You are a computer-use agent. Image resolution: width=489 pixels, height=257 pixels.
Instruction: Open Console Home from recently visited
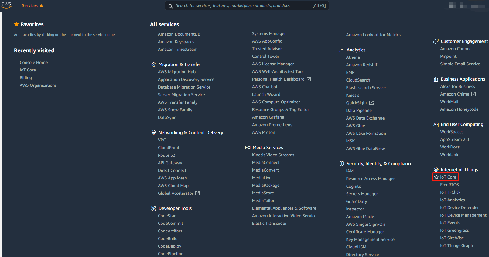click(34, 62)
